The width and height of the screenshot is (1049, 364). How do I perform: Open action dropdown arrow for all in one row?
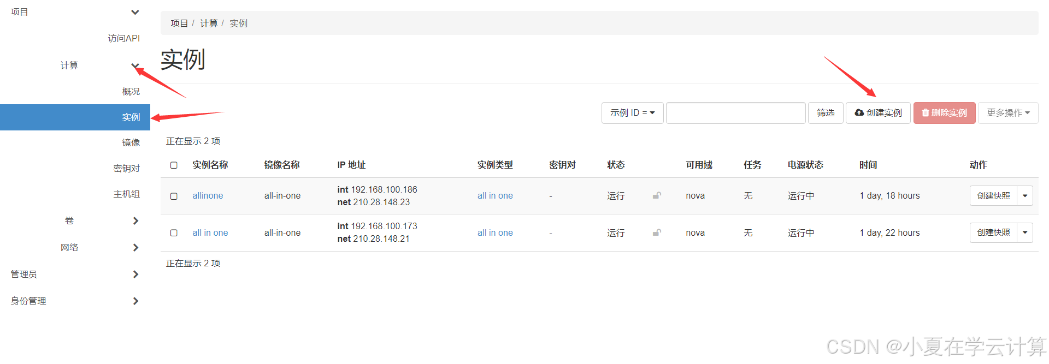click(1025, 232)
